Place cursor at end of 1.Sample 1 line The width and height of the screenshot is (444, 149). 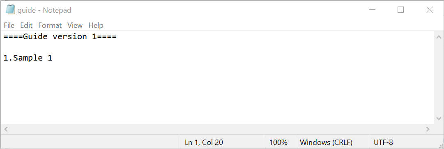point(53,58)
